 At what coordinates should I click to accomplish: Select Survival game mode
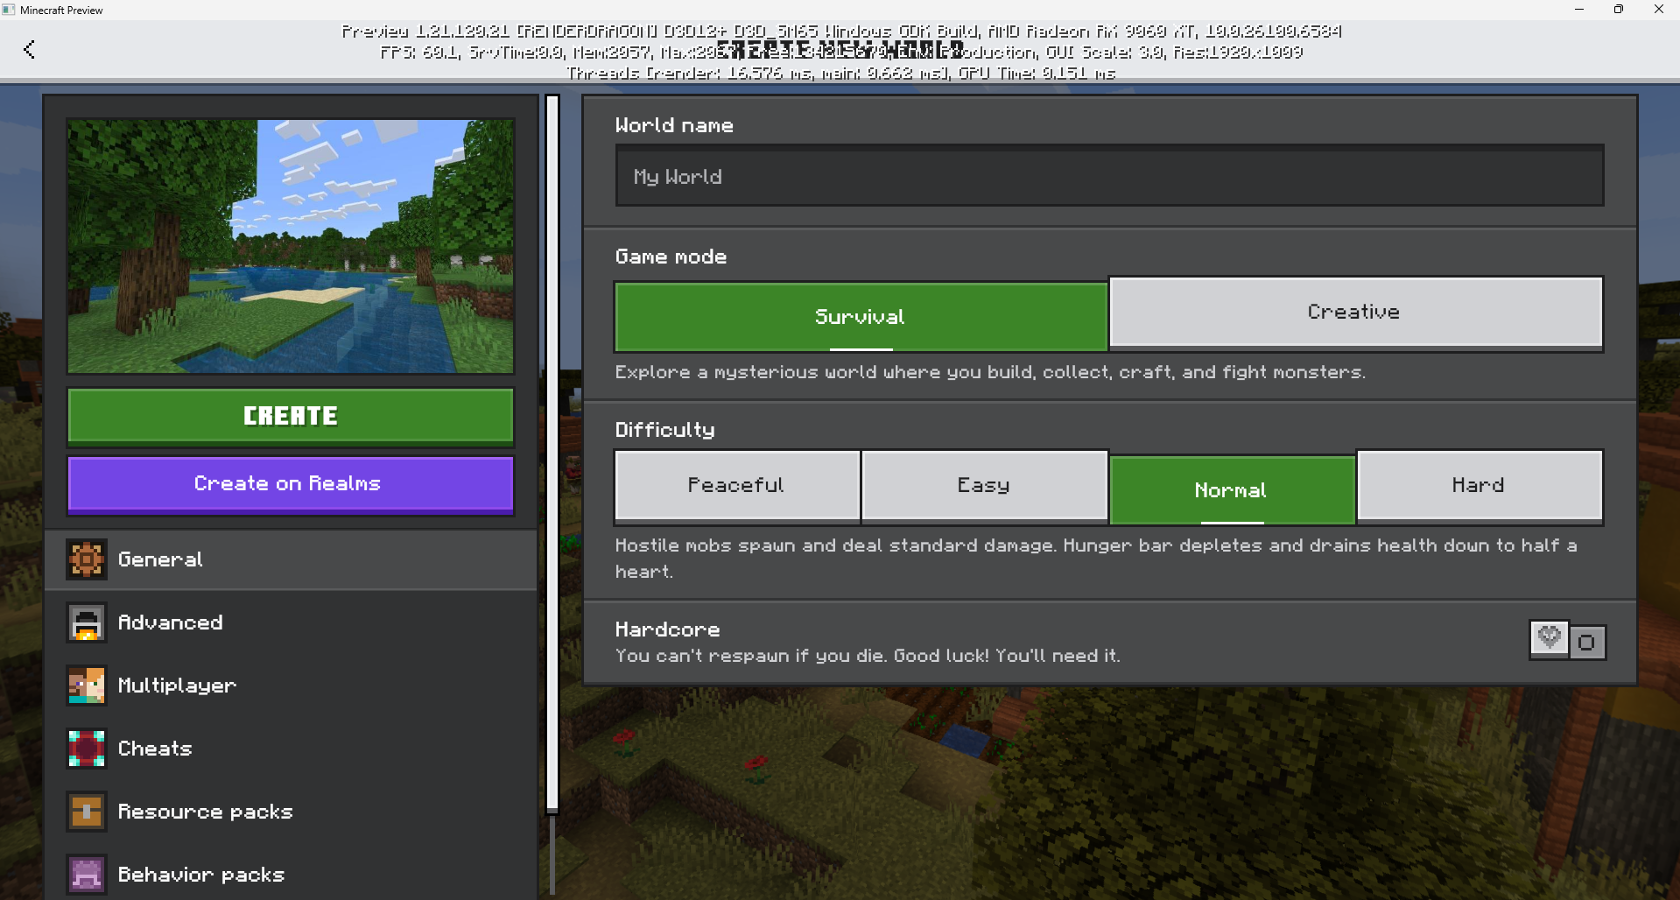pos(861,316)
